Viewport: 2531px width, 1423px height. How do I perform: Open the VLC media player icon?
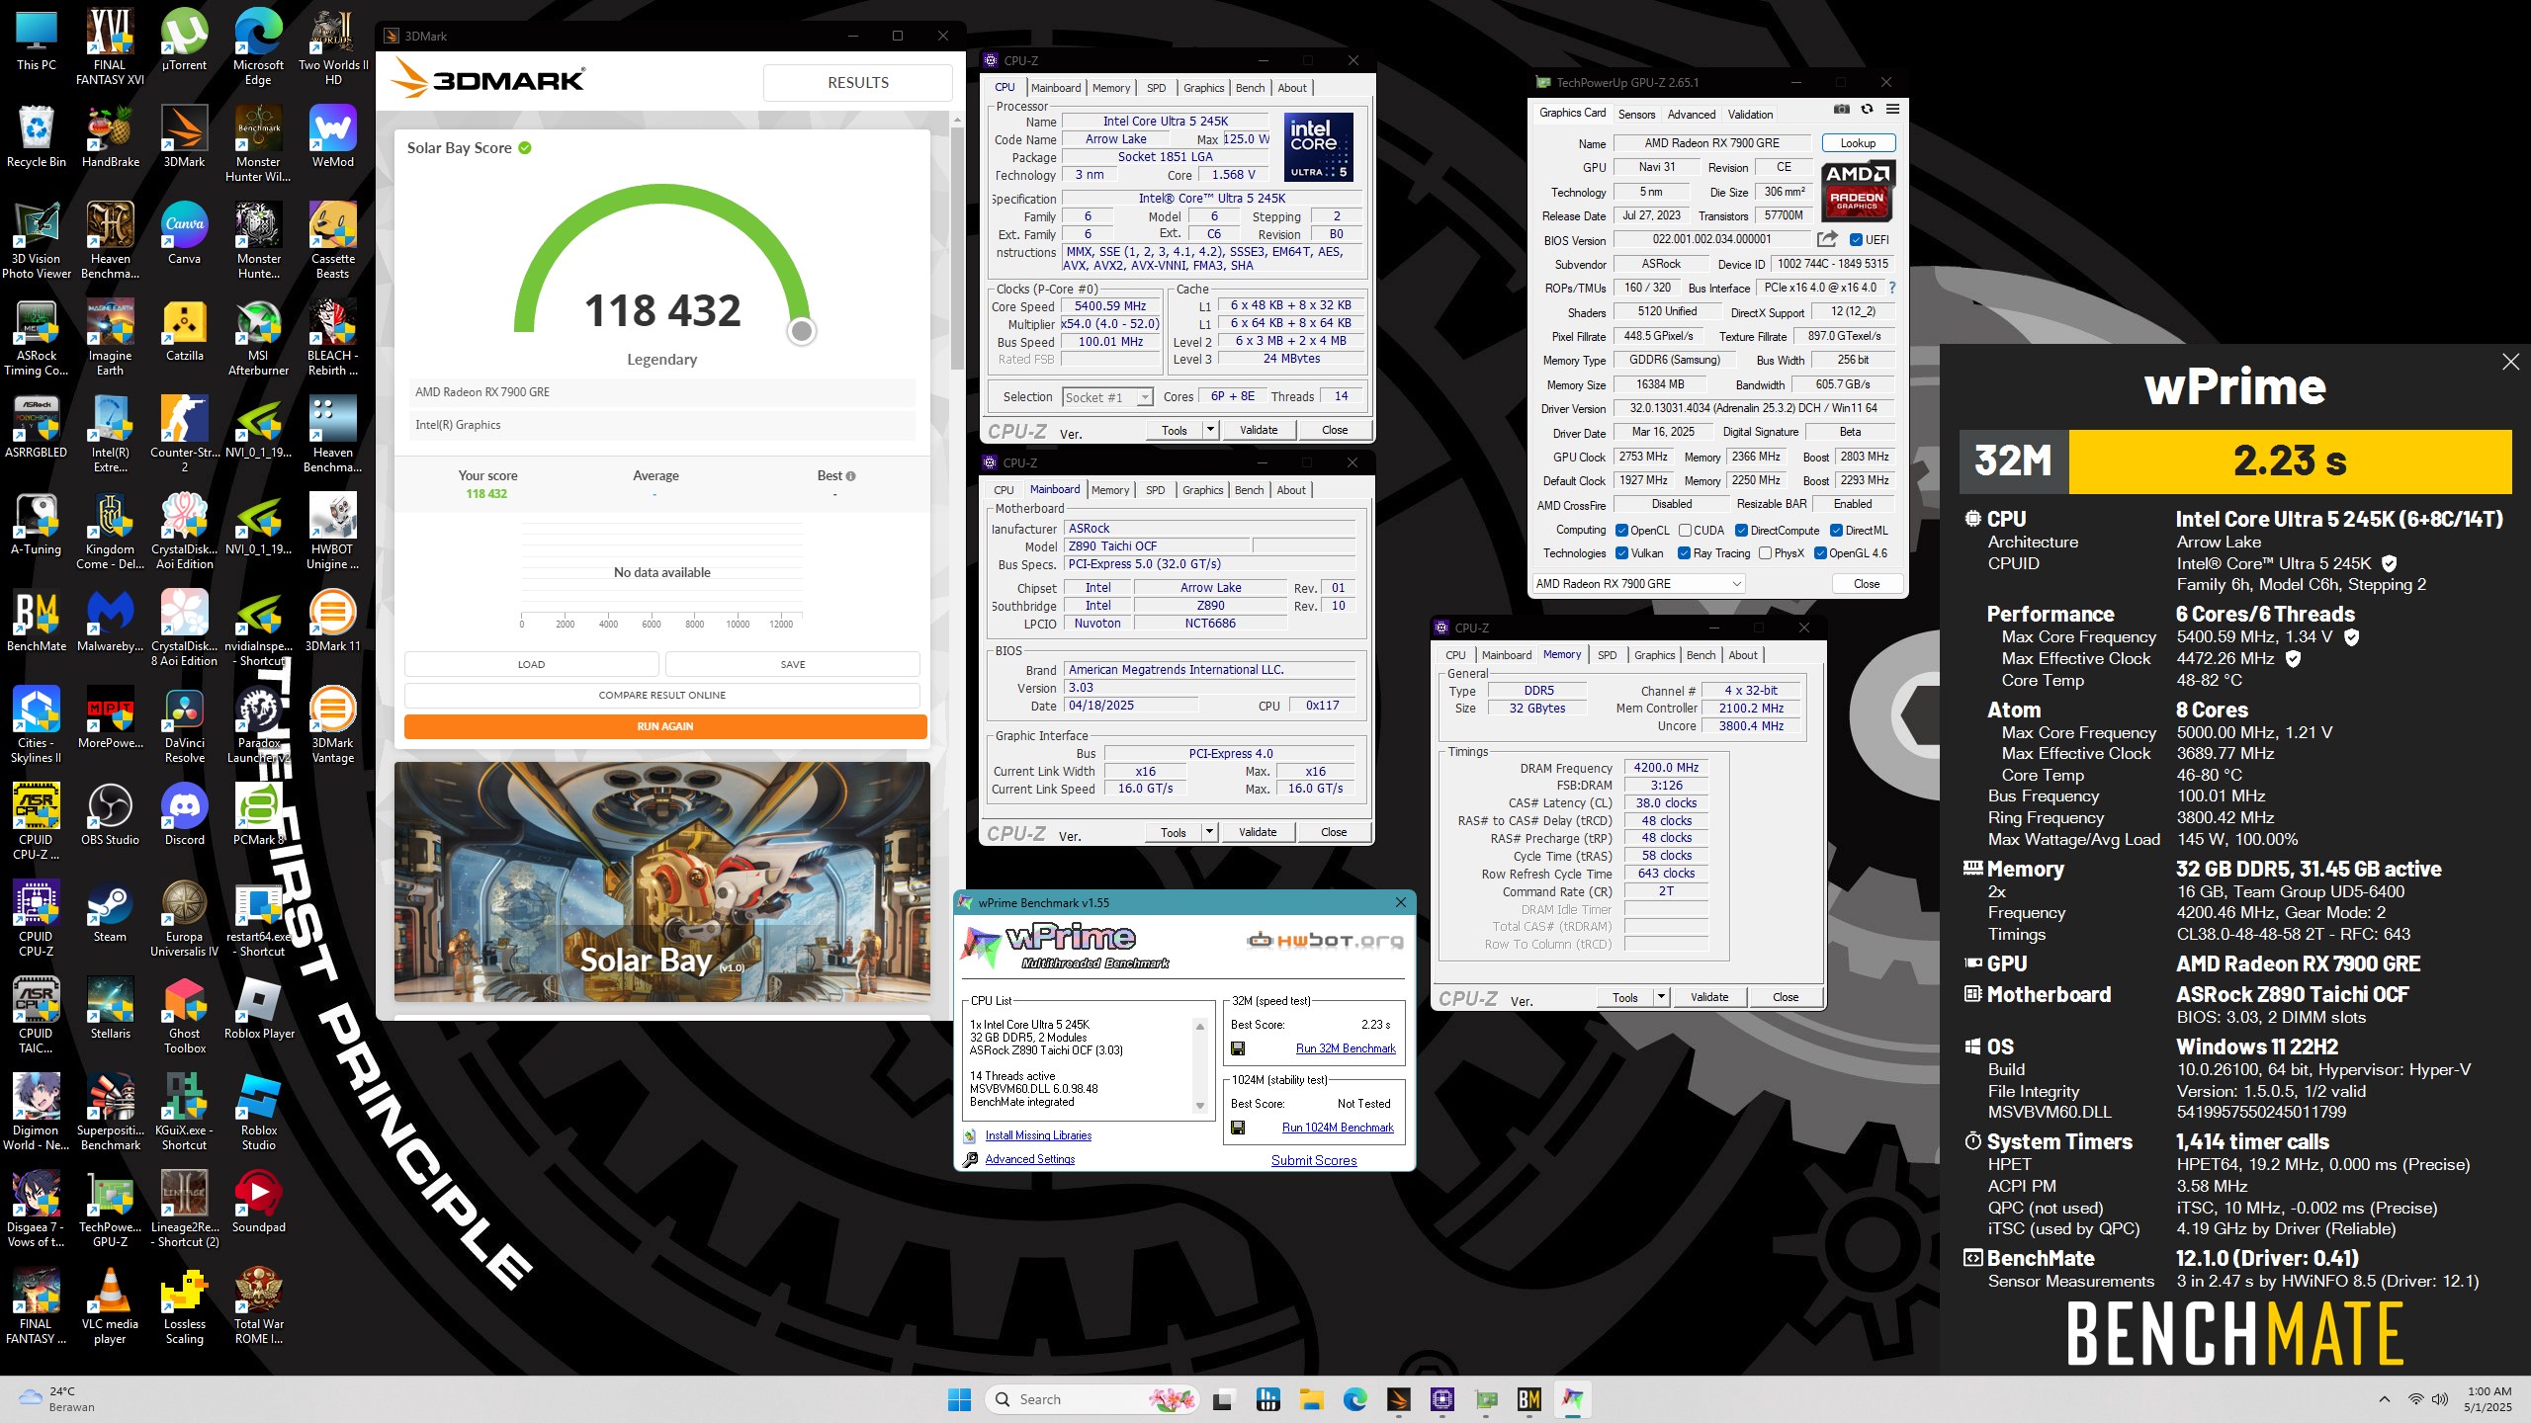pos(110,1306)
